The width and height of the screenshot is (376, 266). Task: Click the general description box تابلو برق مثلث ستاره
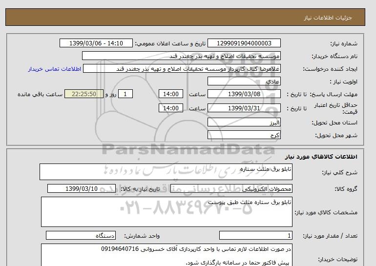(166, 172)
